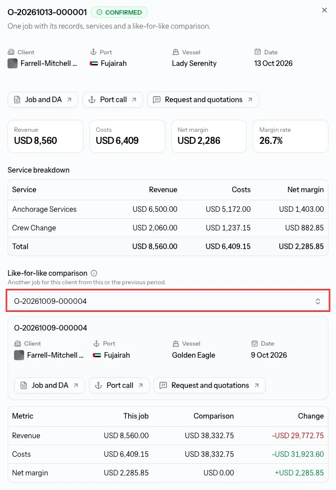The height and width of the screenshot is (490, 336).
Task: Click vessel name Lady Serenity
Action: pyautogui.click(x=194, y=63)
